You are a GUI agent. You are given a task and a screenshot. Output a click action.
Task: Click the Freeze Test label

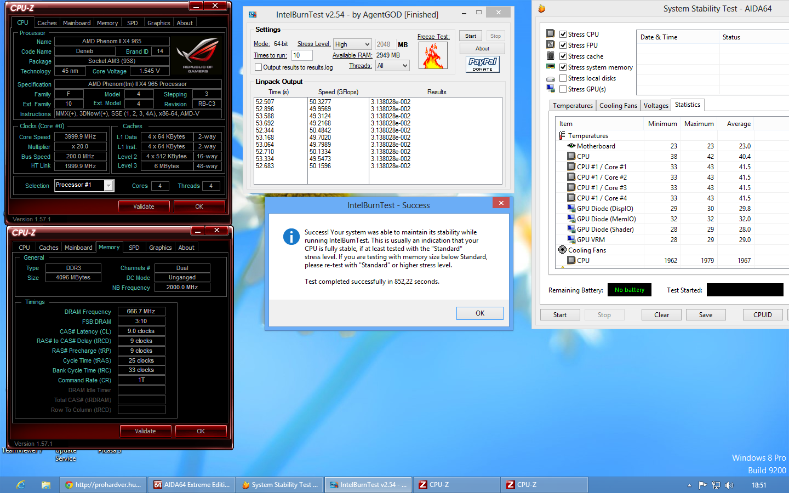pos(433,37)
